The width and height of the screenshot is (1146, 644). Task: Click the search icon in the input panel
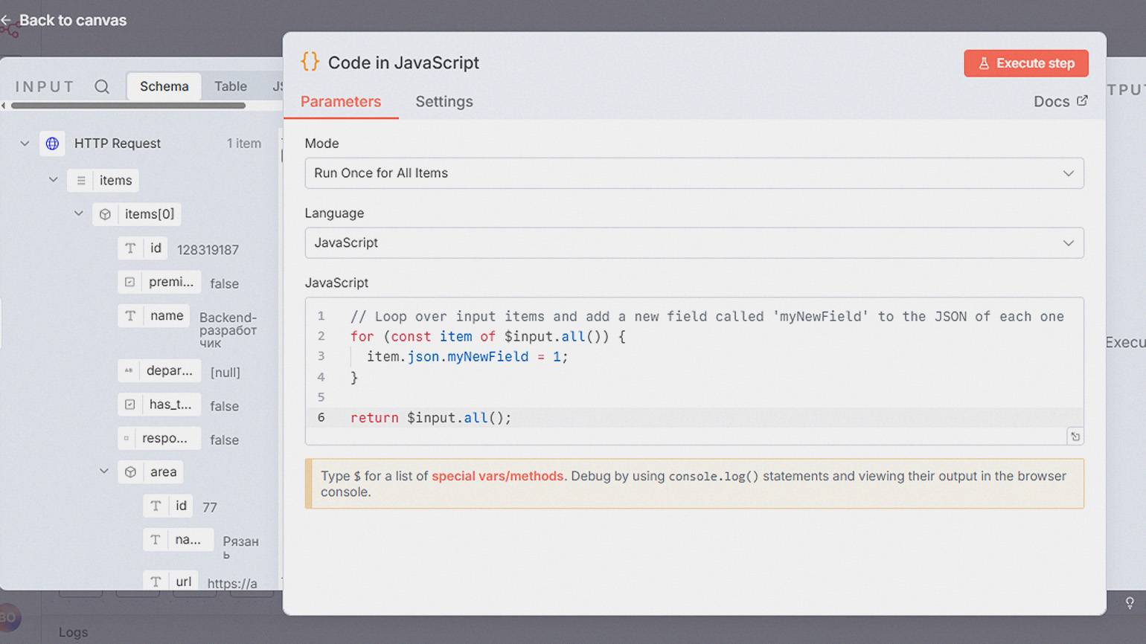(x=102, y=87)
